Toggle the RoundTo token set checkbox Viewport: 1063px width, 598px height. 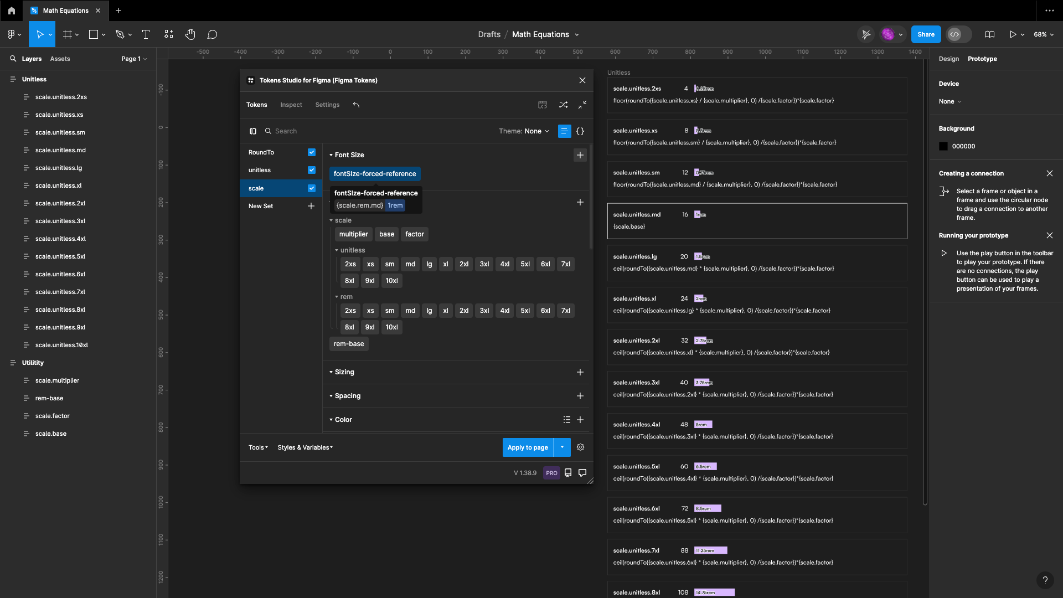tap(312, 152)
